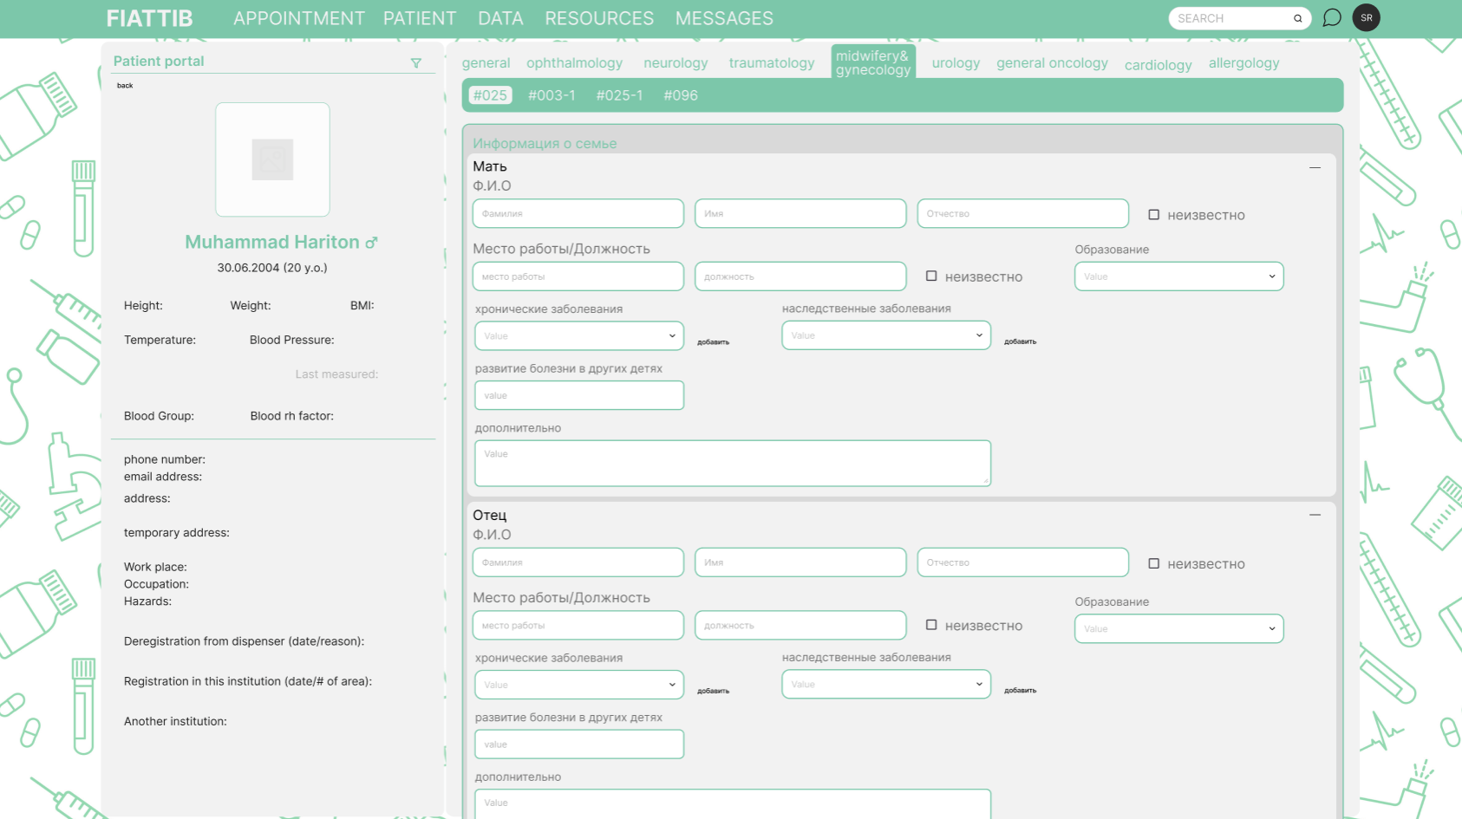Open mother's Образование dropdown
This screenshot has height=819, width=1462.
pos(1178,276)
